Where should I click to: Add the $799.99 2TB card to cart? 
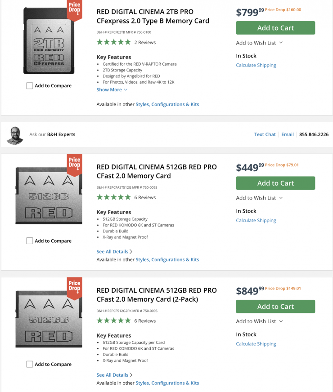pos(275,28)
